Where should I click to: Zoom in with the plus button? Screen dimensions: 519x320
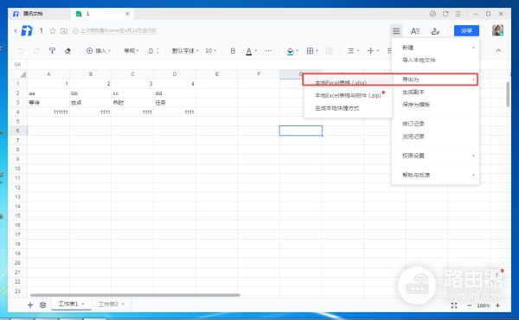click(x=498, y=305)
